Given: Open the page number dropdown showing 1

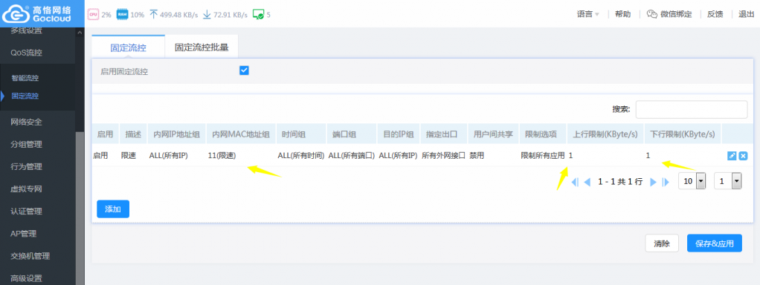Looking at the screenshot, I should point(728,181).
